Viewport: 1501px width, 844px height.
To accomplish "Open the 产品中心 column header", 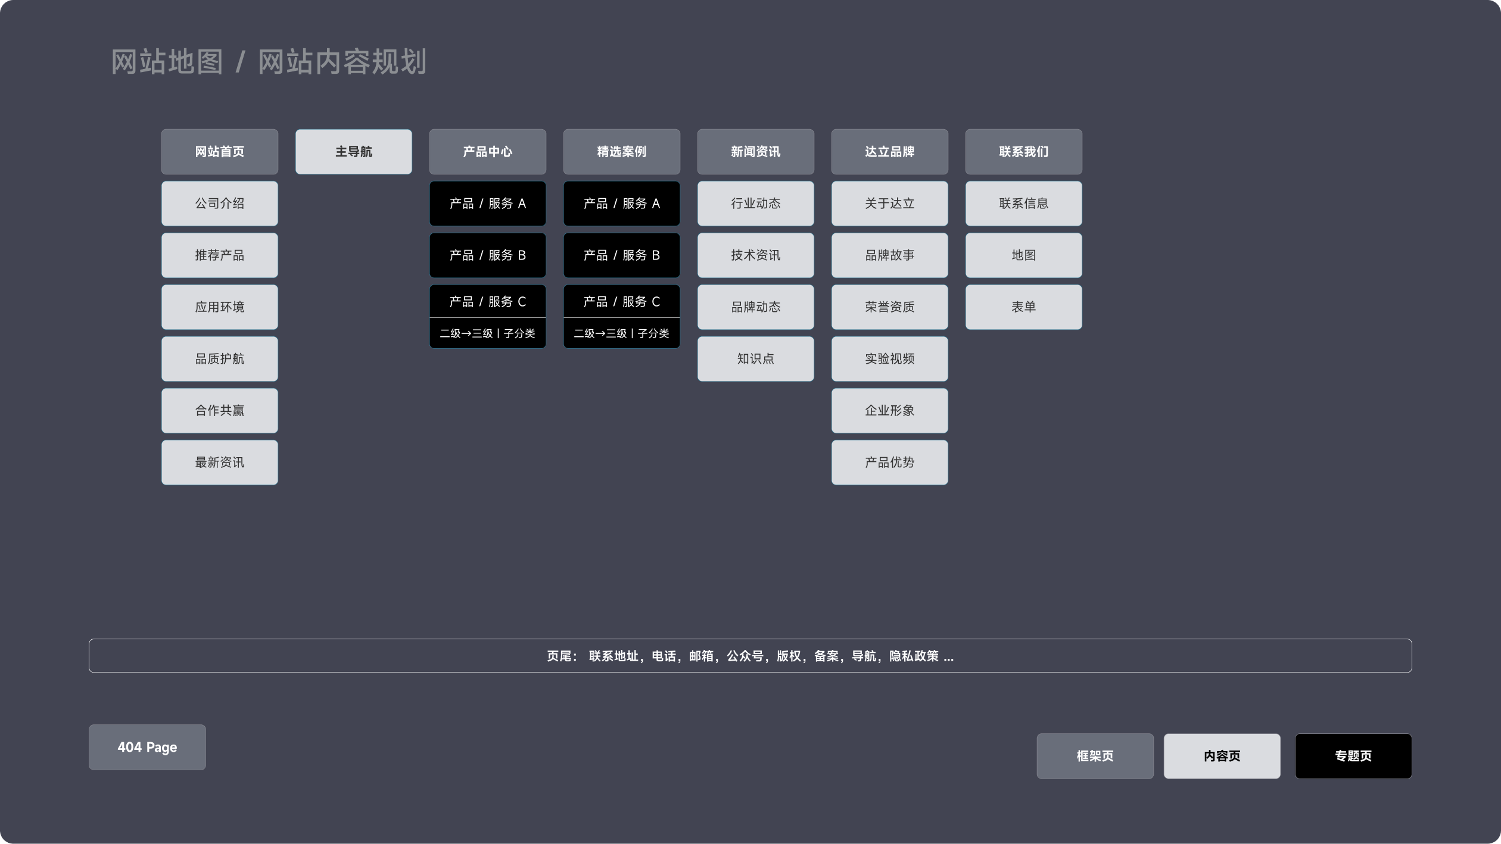I will pos(487,152).
